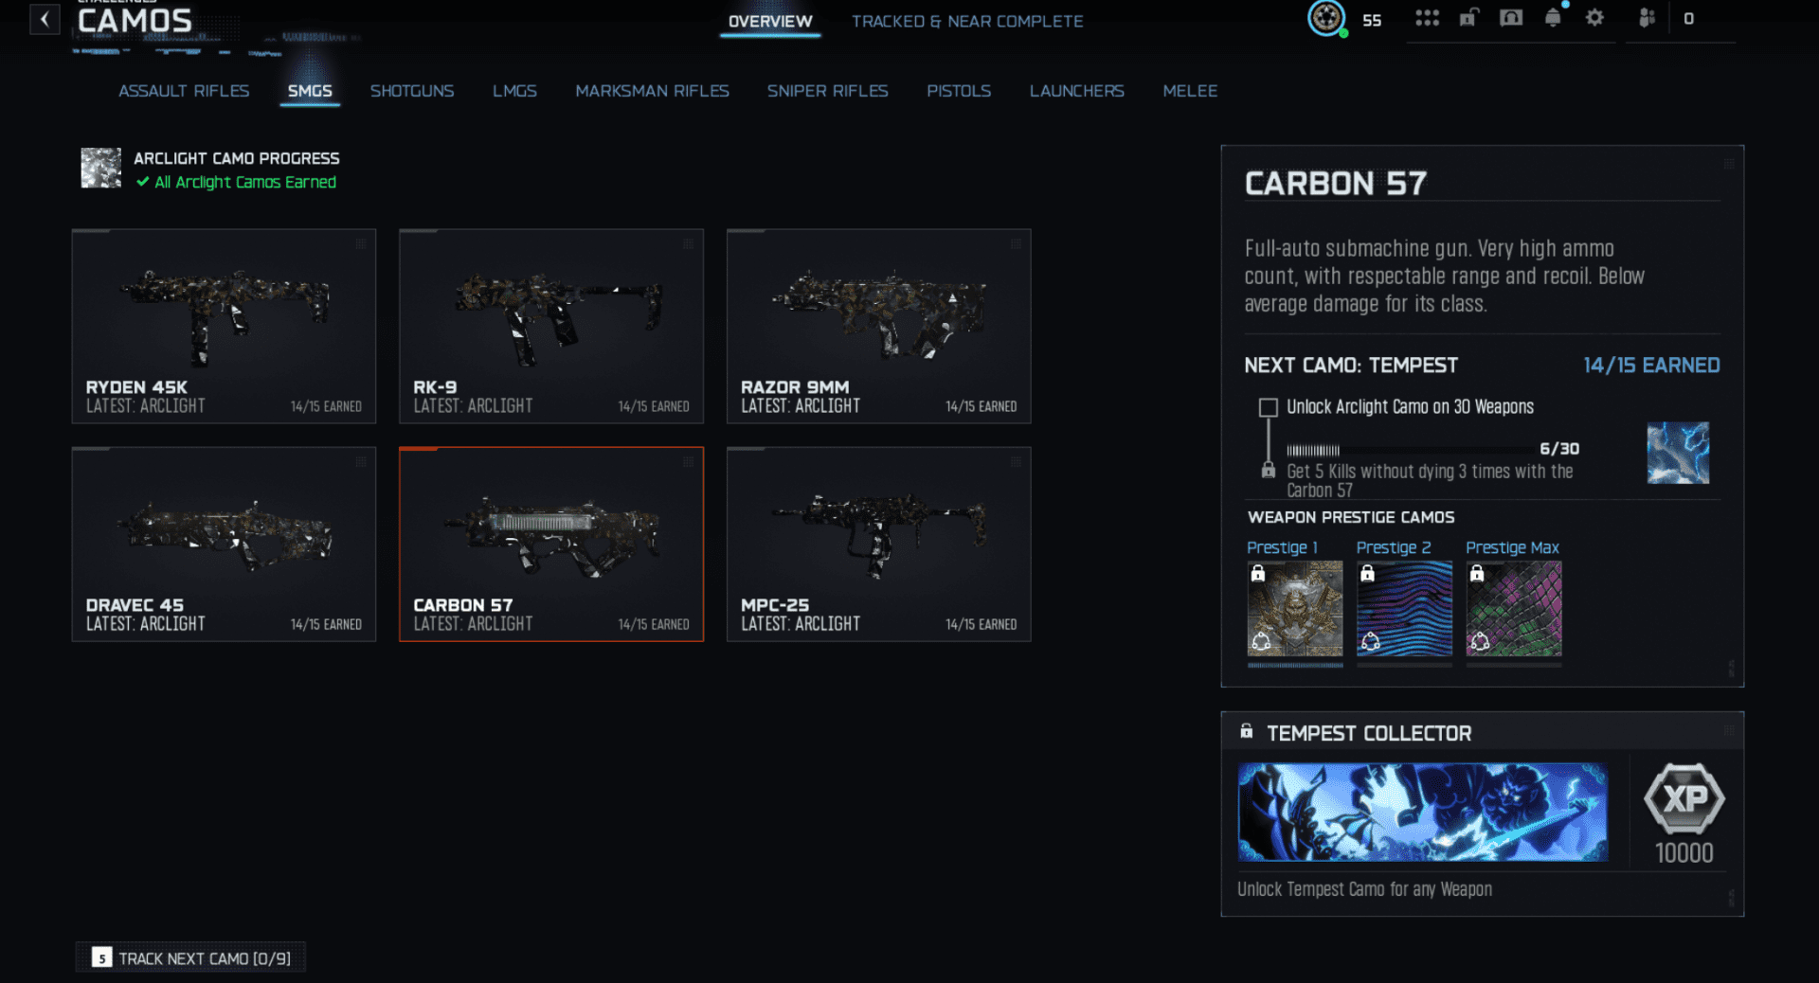1819x983 pixels.
Task: Choose the Razor 9mm weapon card
Action: click(878, 326)
